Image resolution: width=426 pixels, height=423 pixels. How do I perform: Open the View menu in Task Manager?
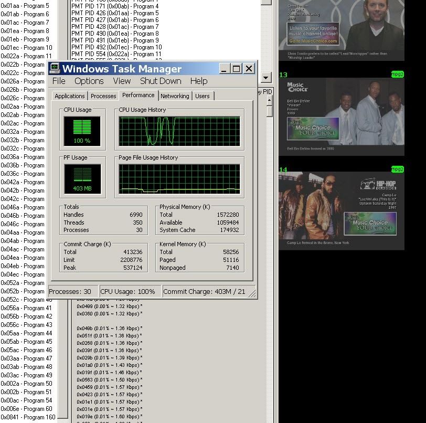(122, 81)
